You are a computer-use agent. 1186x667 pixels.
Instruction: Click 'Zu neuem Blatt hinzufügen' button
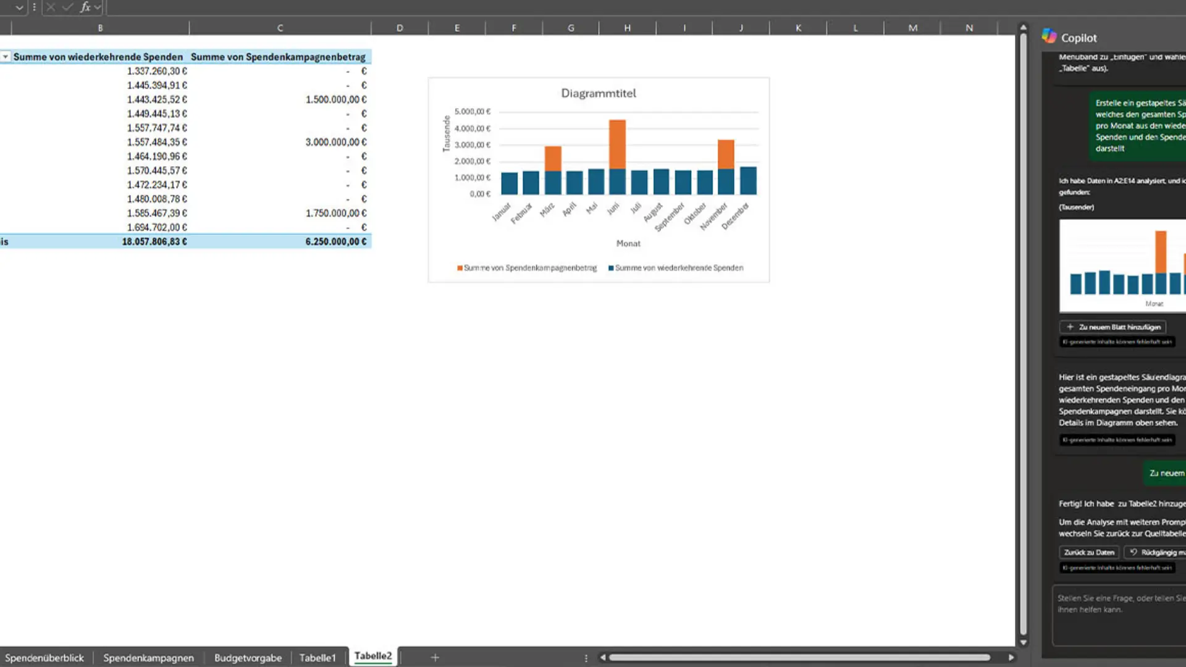tap(1113, 327)
